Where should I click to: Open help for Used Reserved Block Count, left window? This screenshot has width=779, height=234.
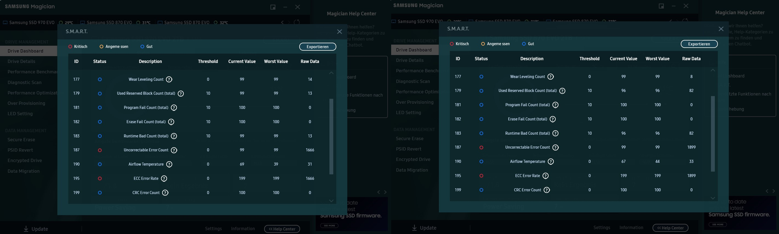(181, 94)
